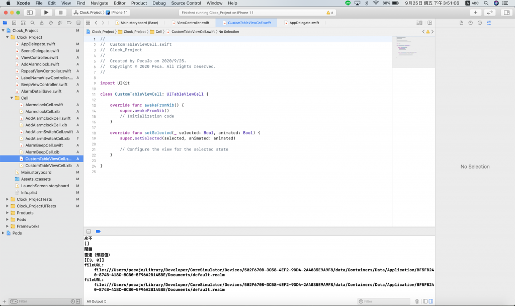Select the Project navigator folder icon
This screenshot has width=515, height=306.
[x=5, y=23]
